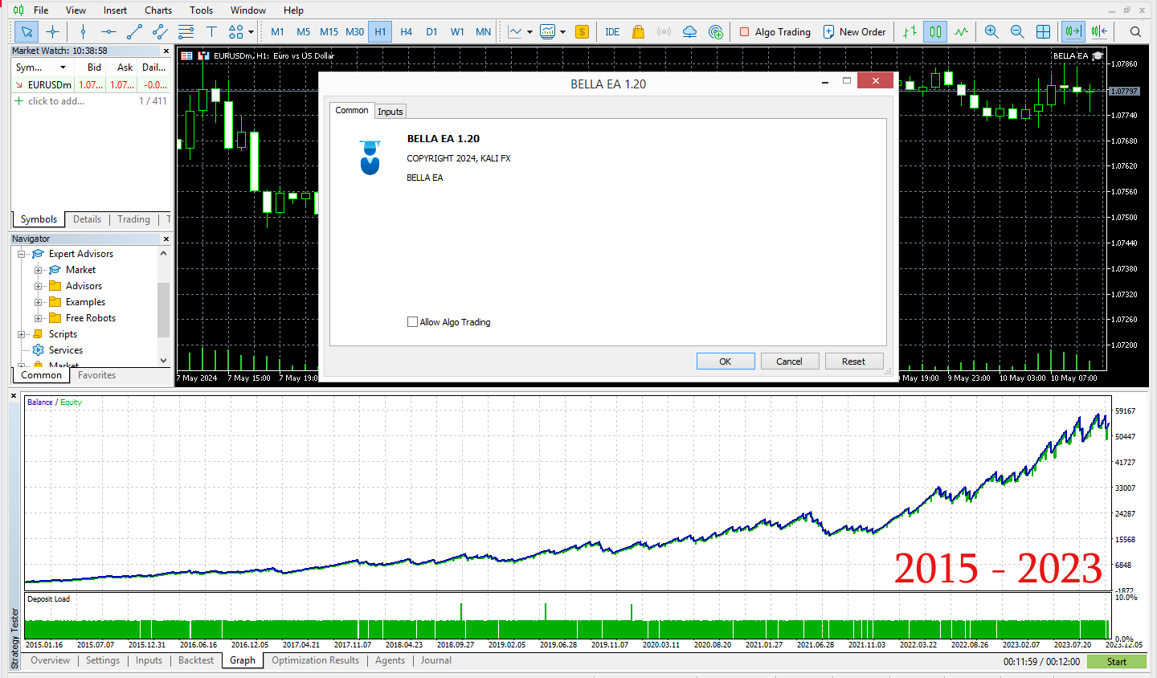
Task: Open the shapes and objects tool
Action: (x=235, y=32)
